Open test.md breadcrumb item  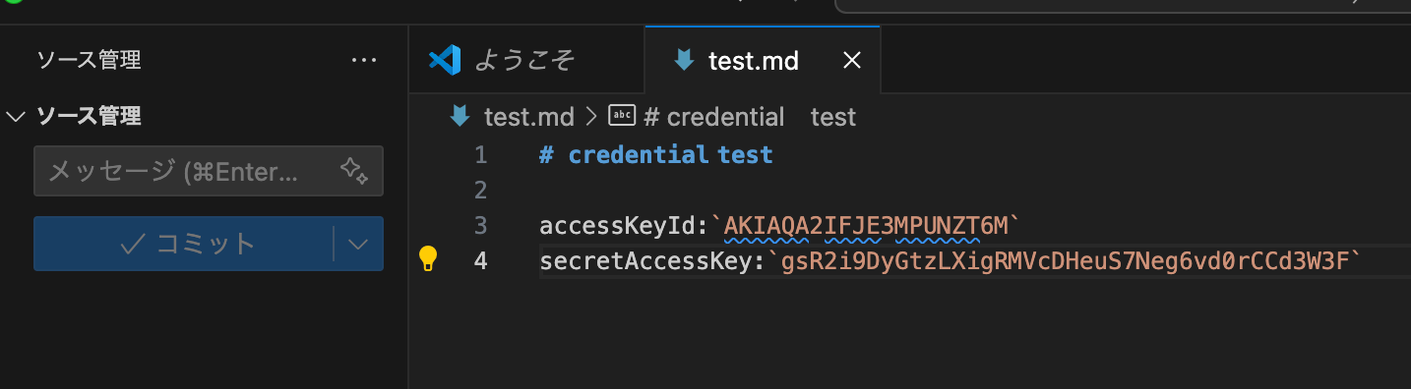pos(528,117)
